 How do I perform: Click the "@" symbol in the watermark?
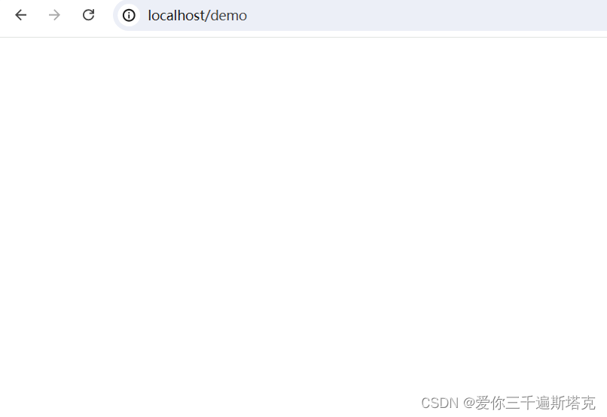(468, 403)
